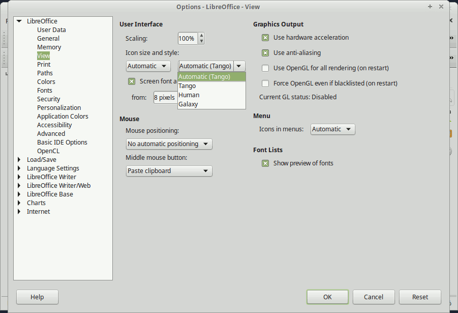Enable Use OpenGL for all rendering

(265, 68)
